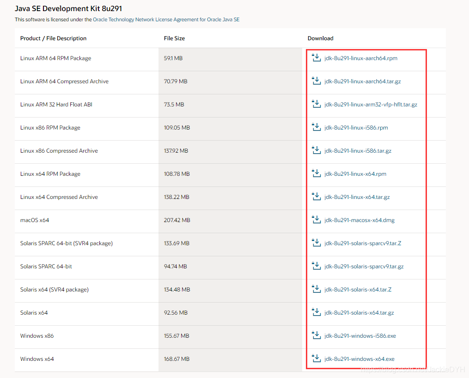The width and height of the screenshot is (469, 378).
Task: Select 'macOS x64' description text
Action: [35, 220]
